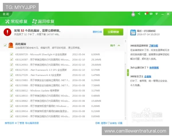
Task: Select the KB2690729 Microsoft Silverlight 4 row text
Action: click(41, 54)
